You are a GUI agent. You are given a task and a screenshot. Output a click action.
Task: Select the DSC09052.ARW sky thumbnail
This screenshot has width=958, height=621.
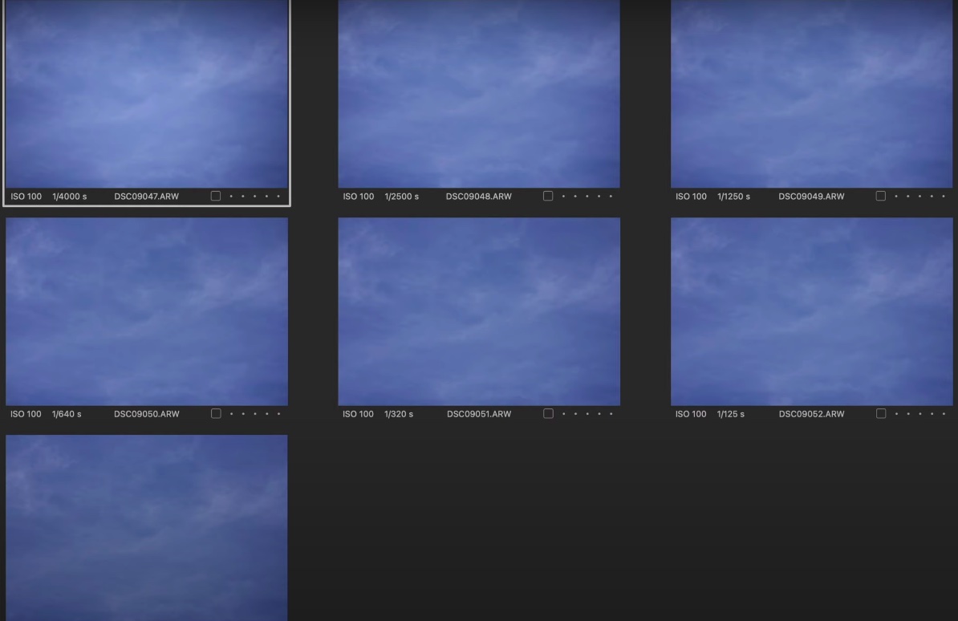[x=811, y=311]
